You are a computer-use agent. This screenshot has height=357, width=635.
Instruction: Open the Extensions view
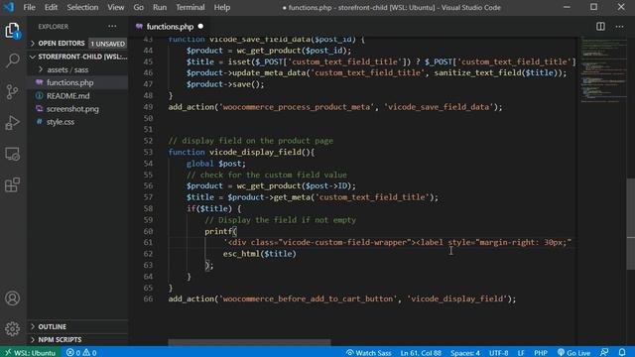point(12,184)
